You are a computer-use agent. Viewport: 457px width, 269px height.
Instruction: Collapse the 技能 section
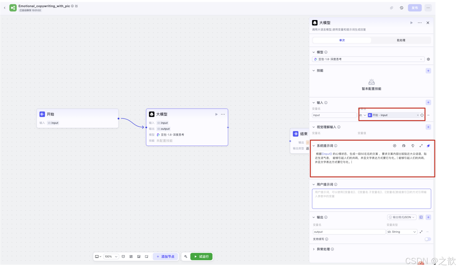tap(313, 71)
